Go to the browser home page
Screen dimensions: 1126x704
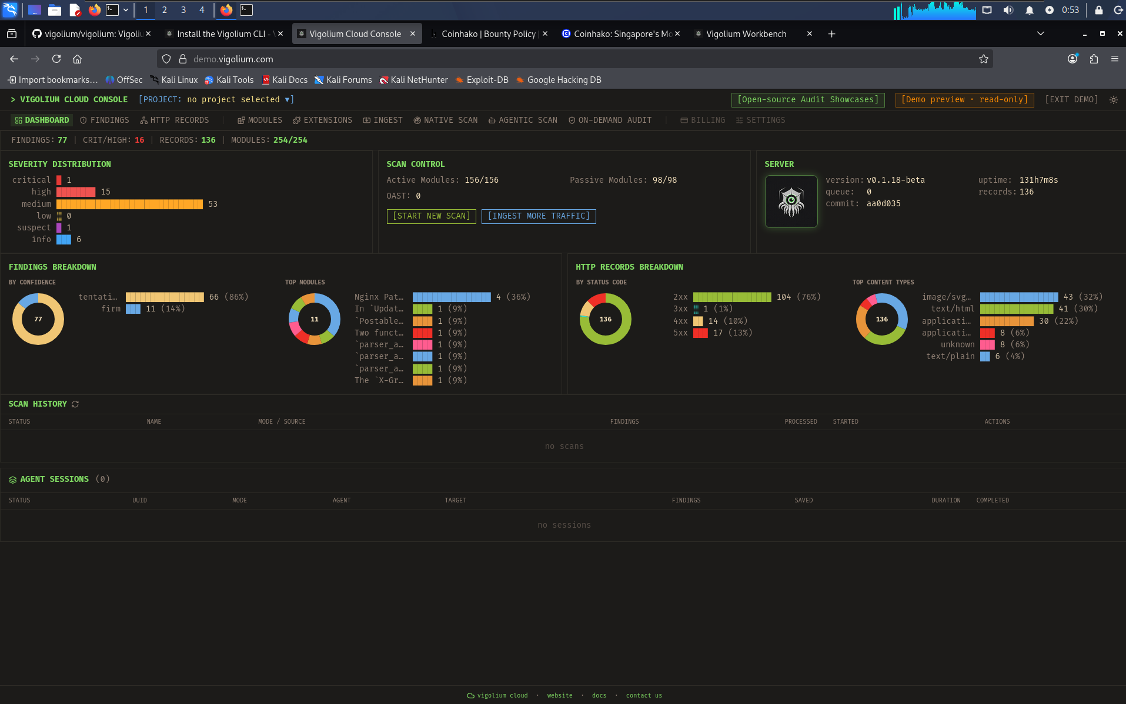77,59
